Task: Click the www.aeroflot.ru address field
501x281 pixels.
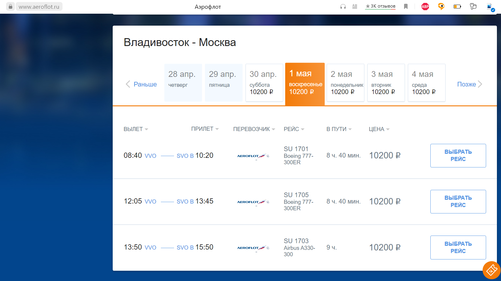Action: tap(39, 6)
